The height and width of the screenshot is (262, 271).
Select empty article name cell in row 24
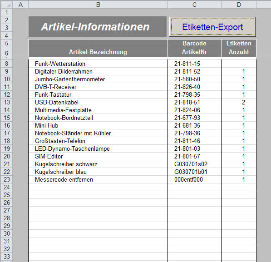click(x=98, y=187)
